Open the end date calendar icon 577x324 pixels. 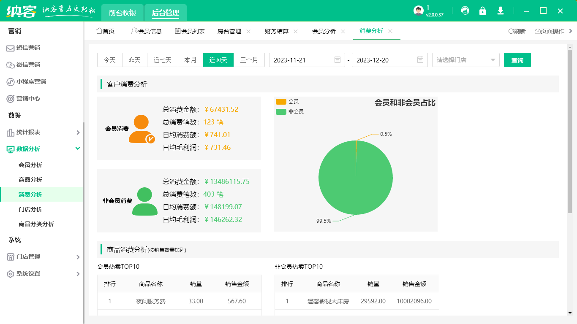click(x=420, y=60)
